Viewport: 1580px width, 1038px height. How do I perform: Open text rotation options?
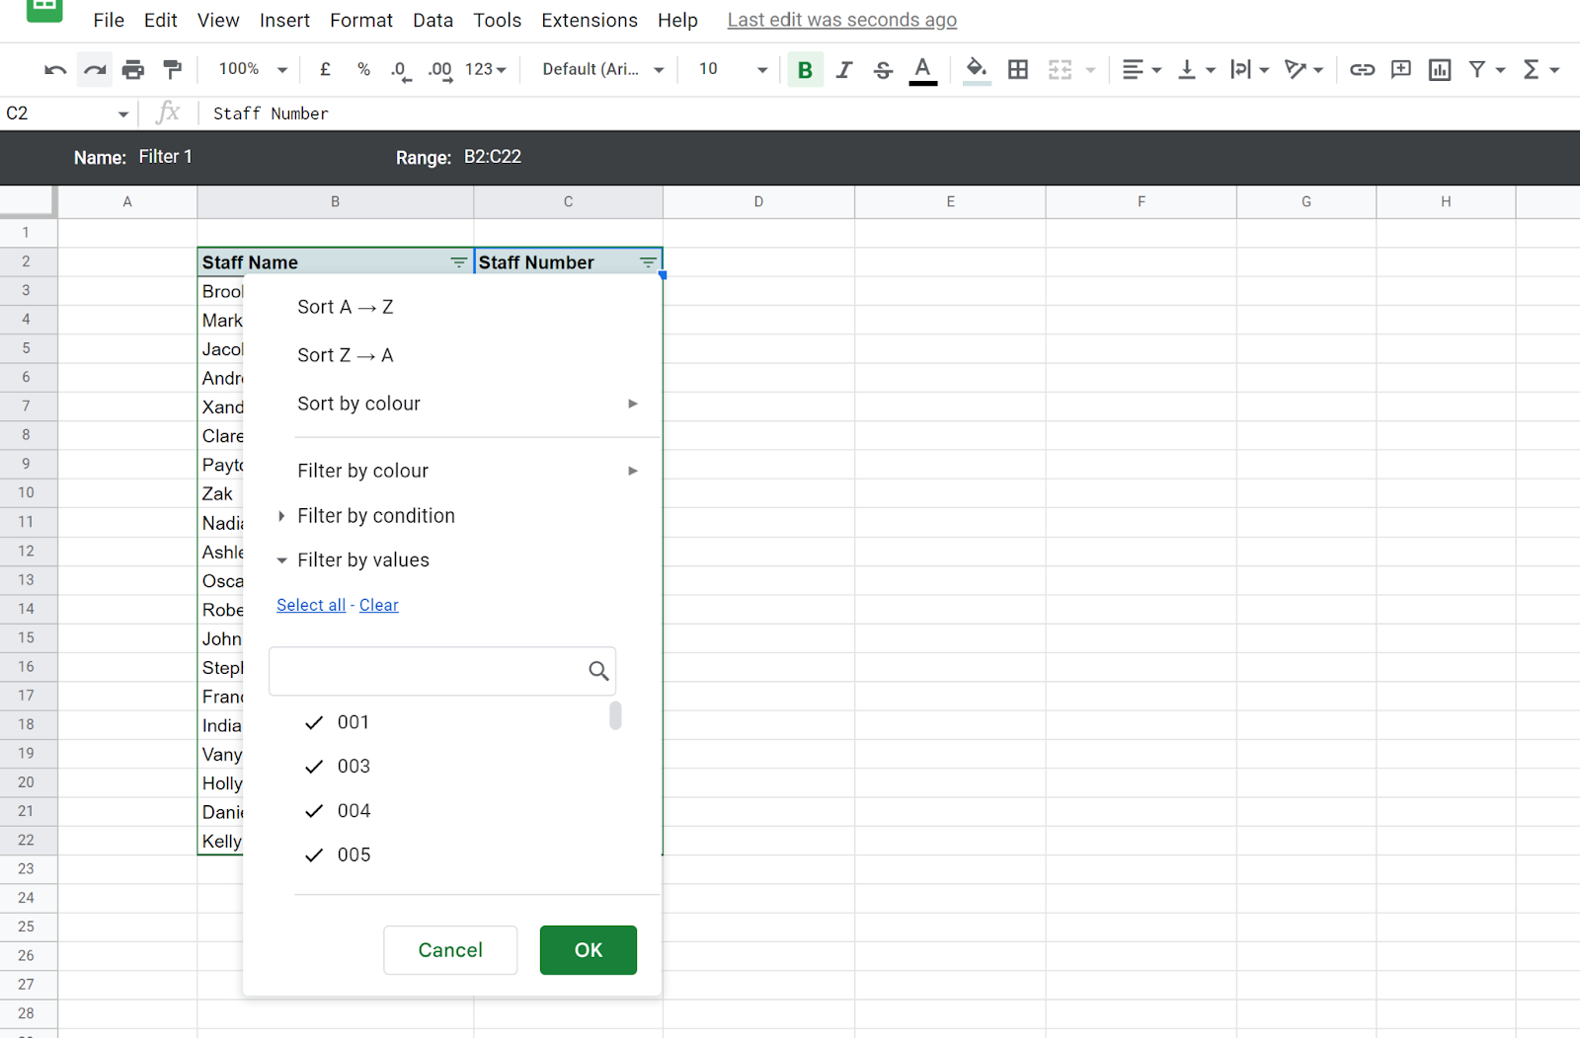(1303, 69)
